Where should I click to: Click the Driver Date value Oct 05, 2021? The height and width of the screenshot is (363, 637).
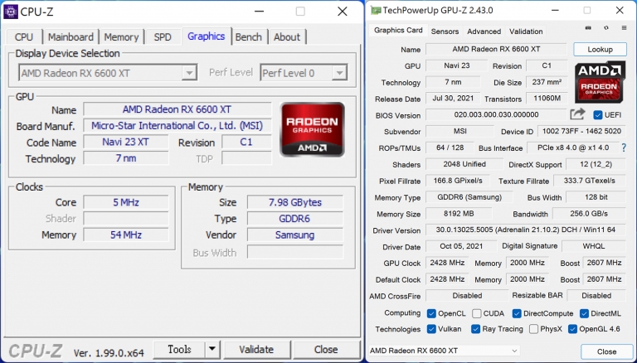[461, 246]
